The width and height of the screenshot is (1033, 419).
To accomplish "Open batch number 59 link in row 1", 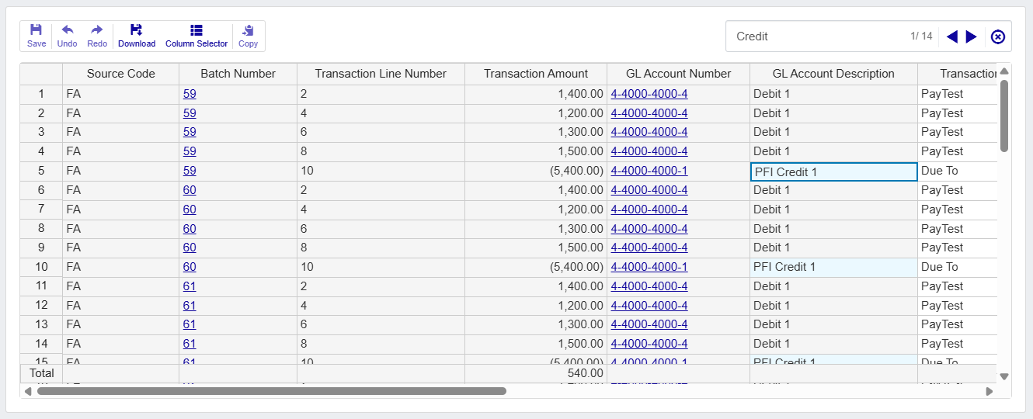I will [190, 94].
